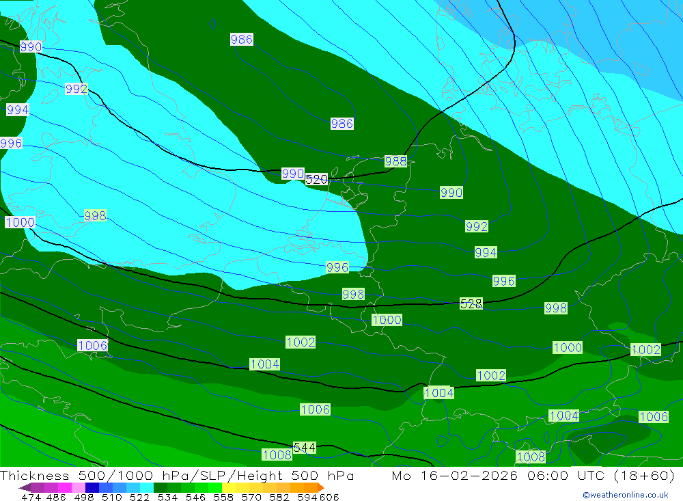683x501 pixels.
Task: Click the 990 label beside the 520 label
Action: (293, 174)
